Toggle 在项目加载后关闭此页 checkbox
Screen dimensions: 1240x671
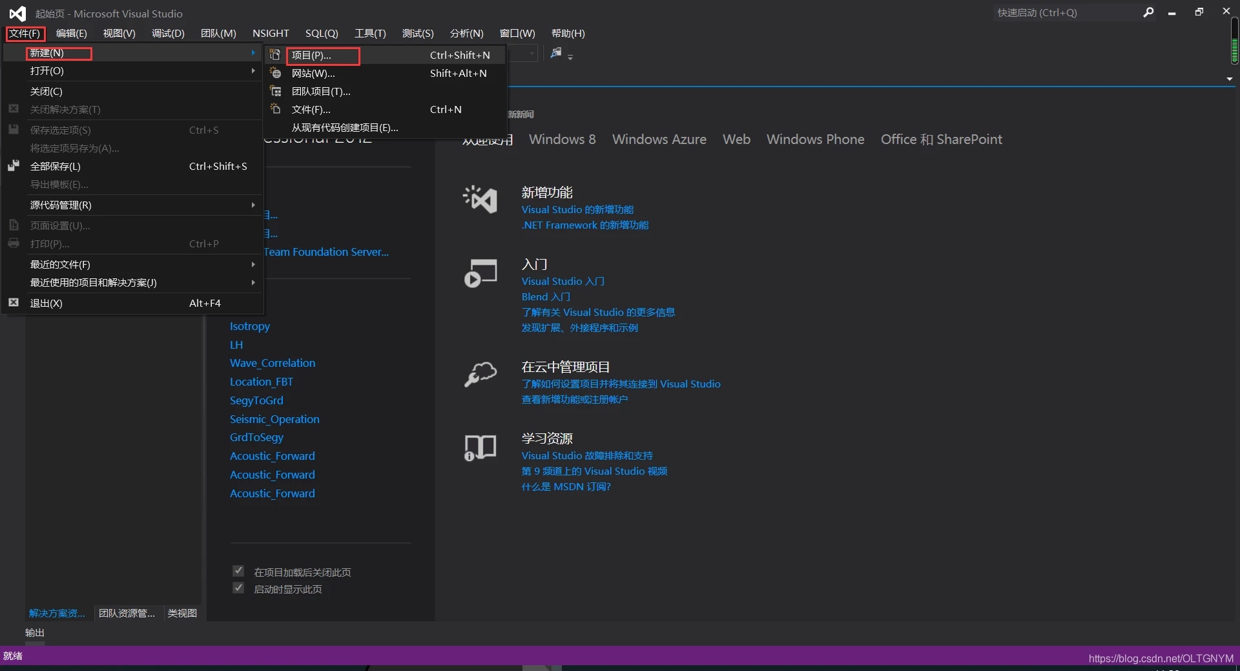pyautogui.click(x=238, y=571)
